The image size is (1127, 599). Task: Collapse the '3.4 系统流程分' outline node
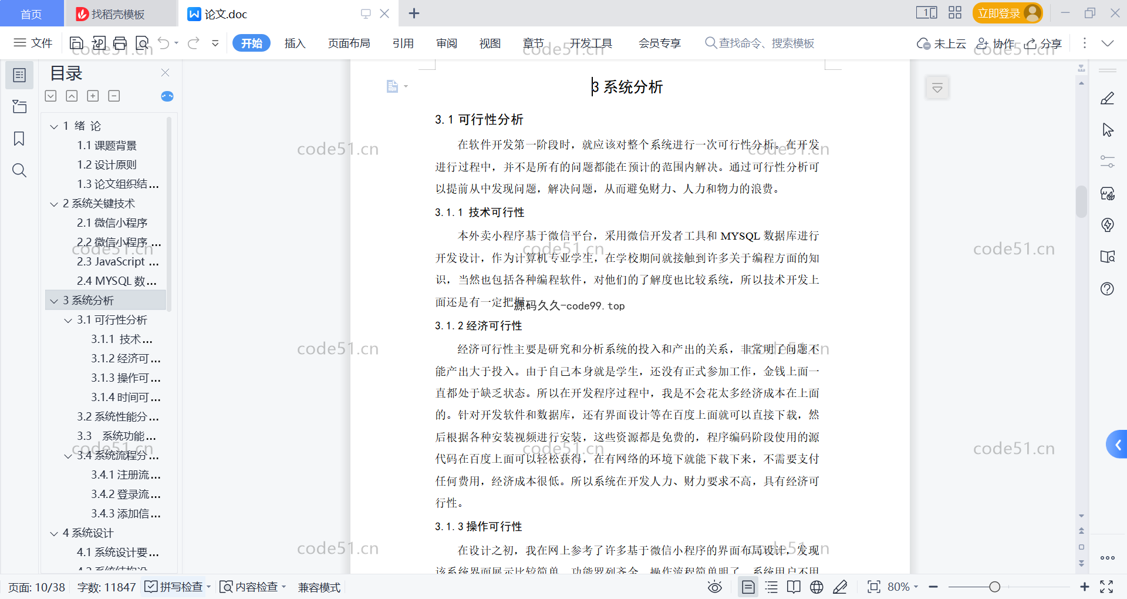(x=68, y=456)
